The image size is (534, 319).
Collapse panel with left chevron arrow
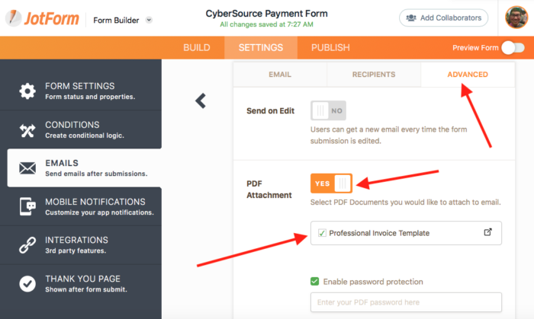coord(201,100)
